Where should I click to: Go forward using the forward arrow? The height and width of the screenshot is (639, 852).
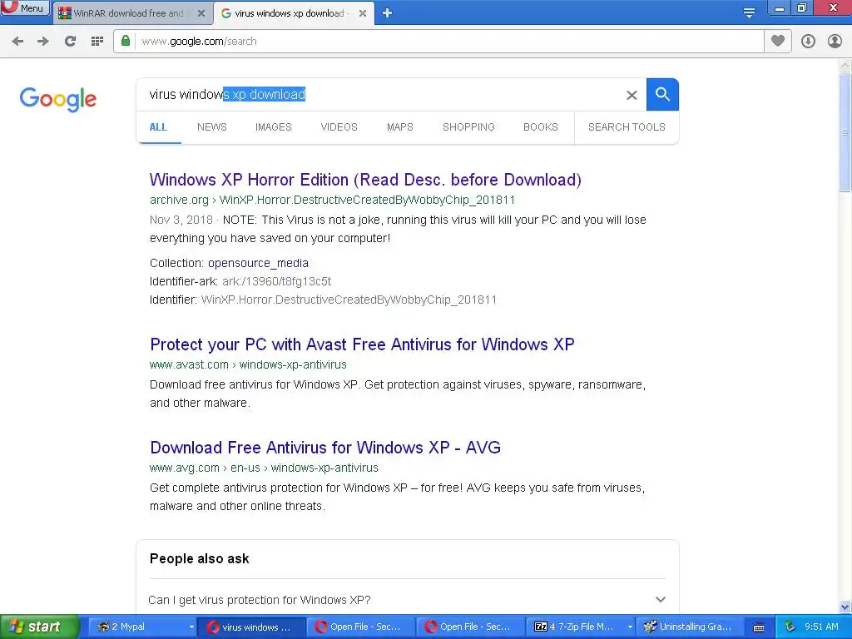pos(43,42)
